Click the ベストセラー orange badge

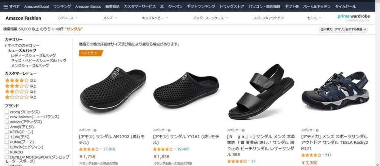(x=91, y=53)
